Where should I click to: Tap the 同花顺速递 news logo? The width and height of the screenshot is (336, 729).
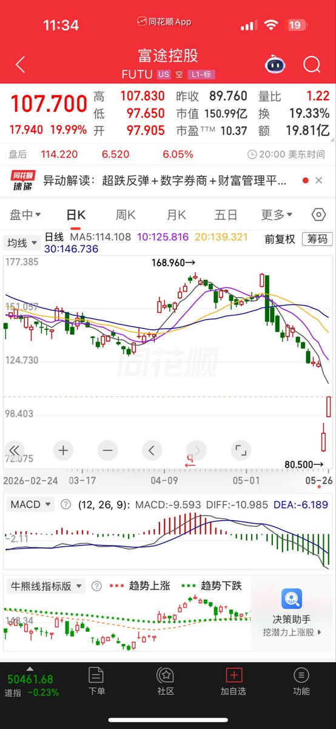[x=24, y=181]
